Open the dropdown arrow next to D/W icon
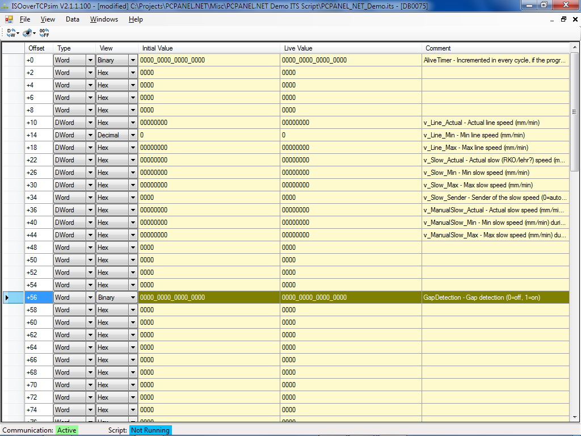 [18, 33]
